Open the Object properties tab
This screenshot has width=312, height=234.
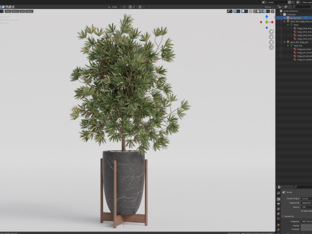(x=278, y=225)
